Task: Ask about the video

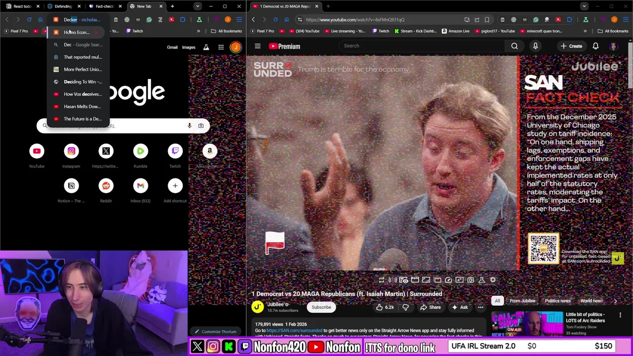Action: pyautogui.click(x=459, y=307)
